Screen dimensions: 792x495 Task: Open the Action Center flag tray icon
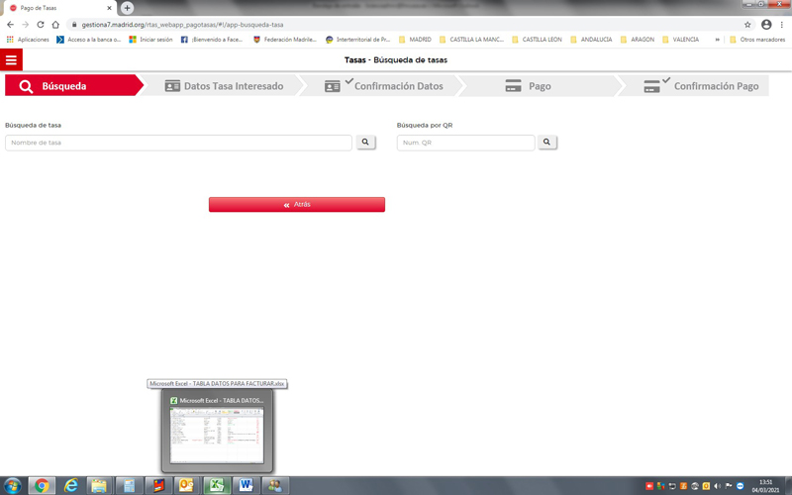pos(729,486)
